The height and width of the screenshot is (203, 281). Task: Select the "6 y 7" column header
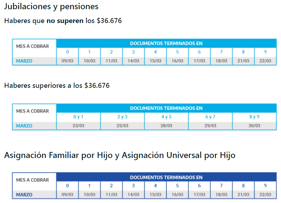click(x=210, y=117)
